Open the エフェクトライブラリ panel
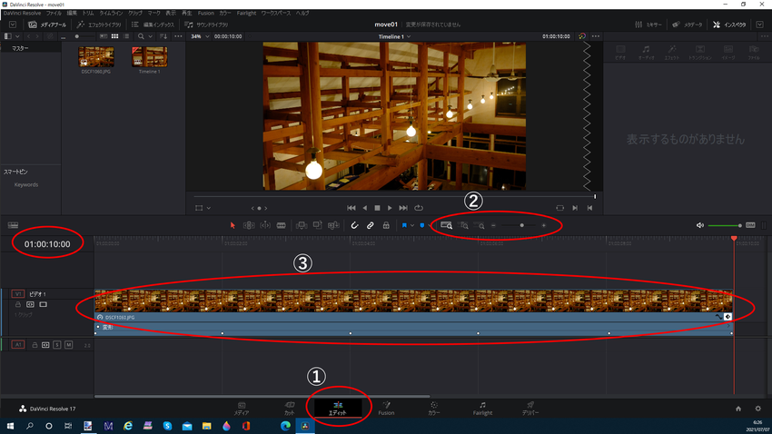 99,25
